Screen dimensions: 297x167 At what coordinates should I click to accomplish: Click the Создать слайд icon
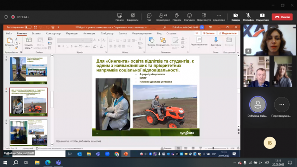pyautogui.click(x=29, y=40)
